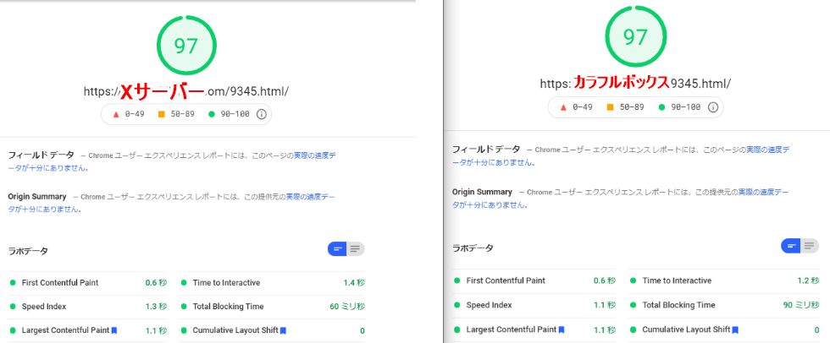Expand the Speed Index metric in カラフルボックス panel
830x343 pixels.
coord(489,305)
